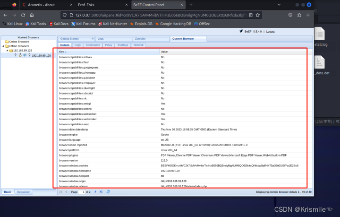Show site security shield info
The image size is (340, 217).
click(x=64, y=15)
